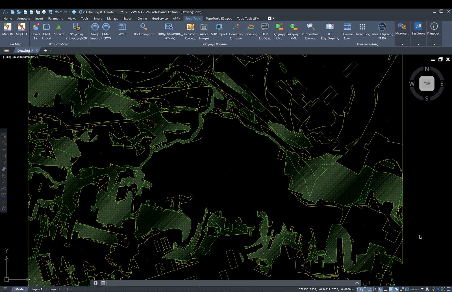The width and height of the screenshot is (452, 292).
Task: Click Αποθ. Images tool
Action: [204, 31]
